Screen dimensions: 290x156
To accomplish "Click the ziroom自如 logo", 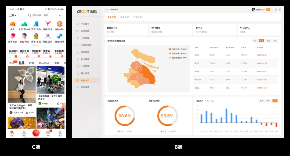I will pos(87,11).
